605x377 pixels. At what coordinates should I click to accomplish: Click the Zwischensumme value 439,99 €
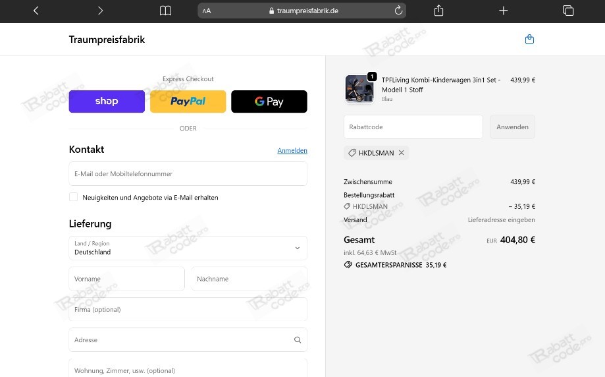coord(523,181)
